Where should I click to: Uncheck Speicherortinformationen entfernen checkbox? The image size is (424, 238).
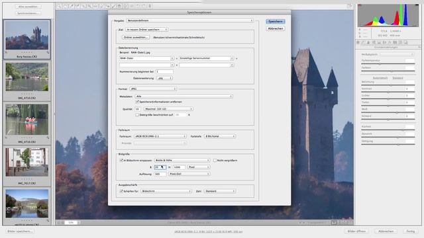point(137,102)
